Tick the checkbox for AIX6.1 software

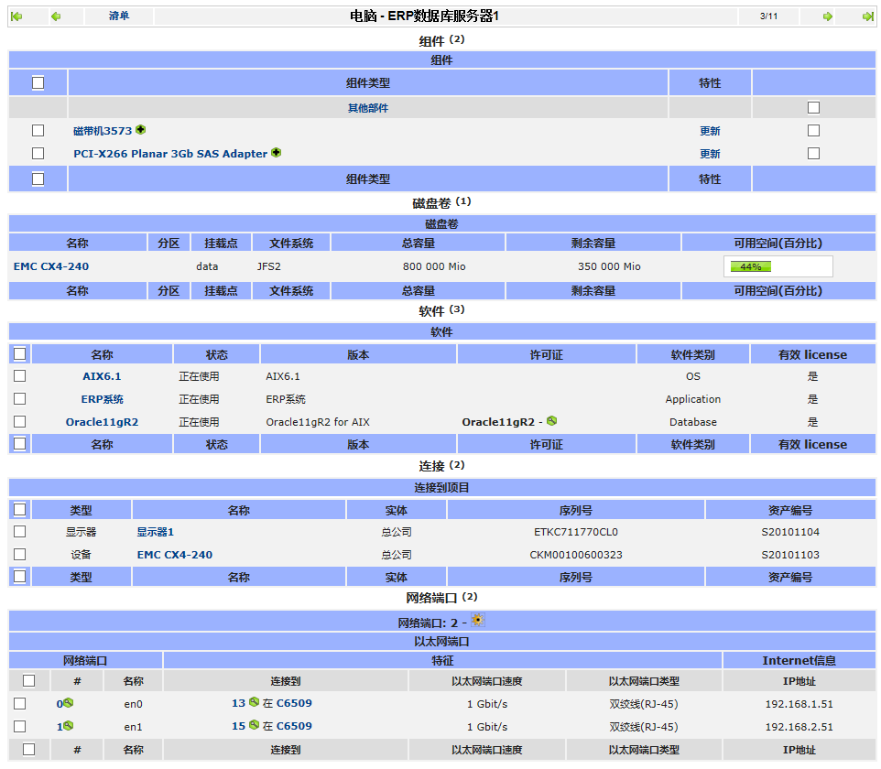20,375
